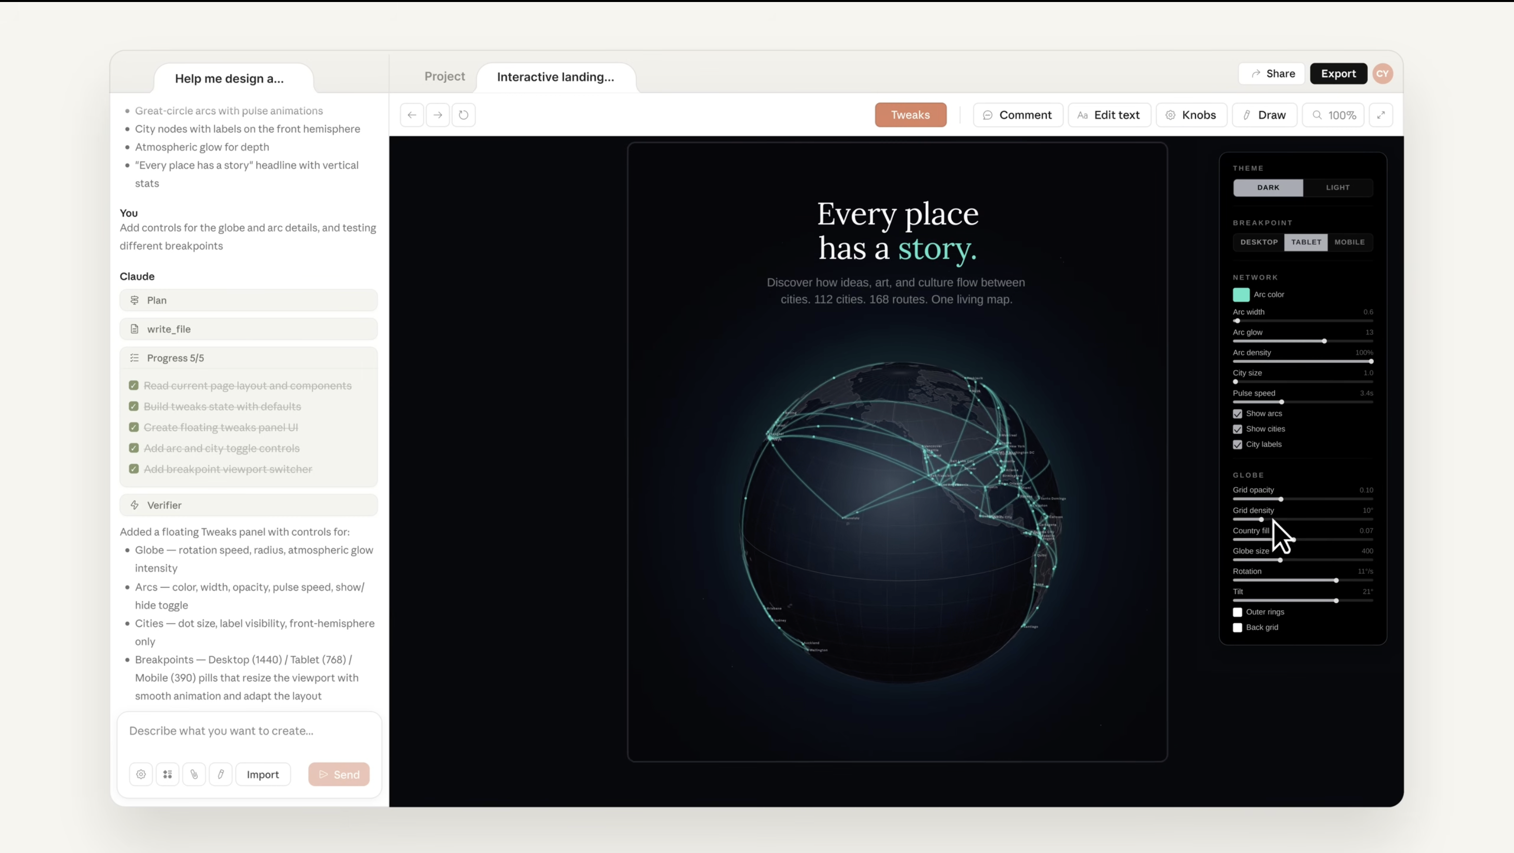The image size is (1514, 853).
Task: Click the pencil sketch icon in chat
Action: pyautogui.click(x=221, y=774)
